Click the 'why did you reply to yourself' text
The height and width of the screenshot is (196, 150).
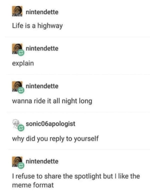click(x=55, y=139)
